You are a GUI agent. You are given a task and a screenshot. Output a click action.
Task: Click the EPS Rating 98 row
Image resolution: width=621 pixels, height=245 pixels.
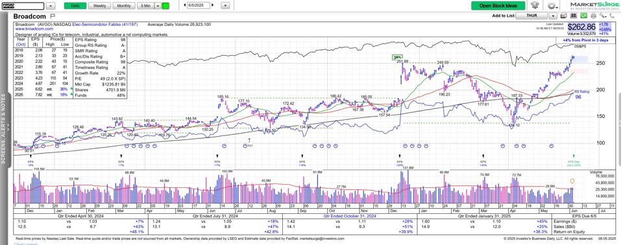(99, 40)
